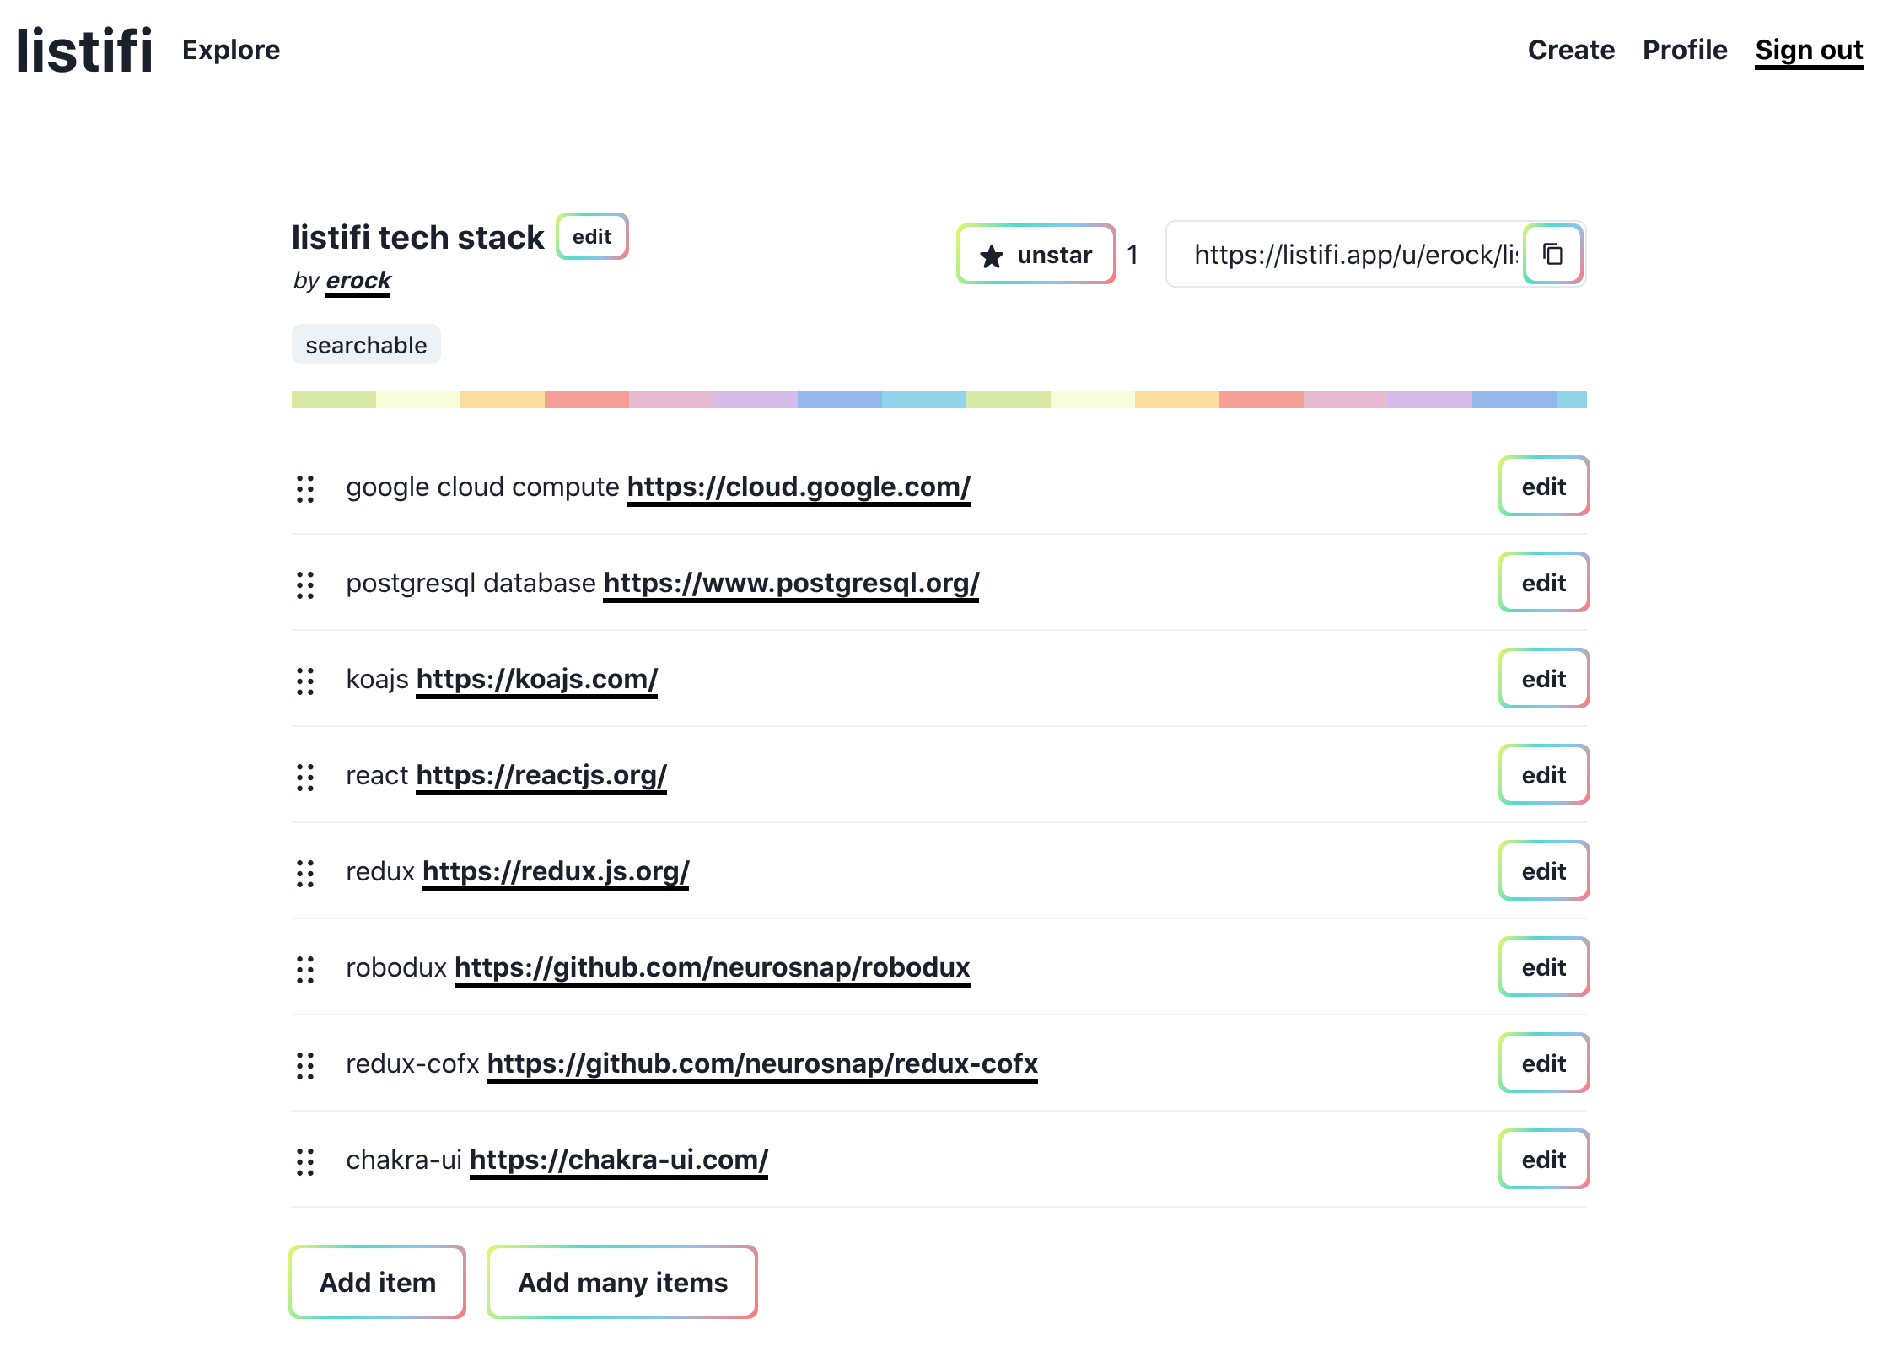Viewport: 1899px width, 1346px height.
Task: Unstar this list
Action: [x=1036, y=254]
